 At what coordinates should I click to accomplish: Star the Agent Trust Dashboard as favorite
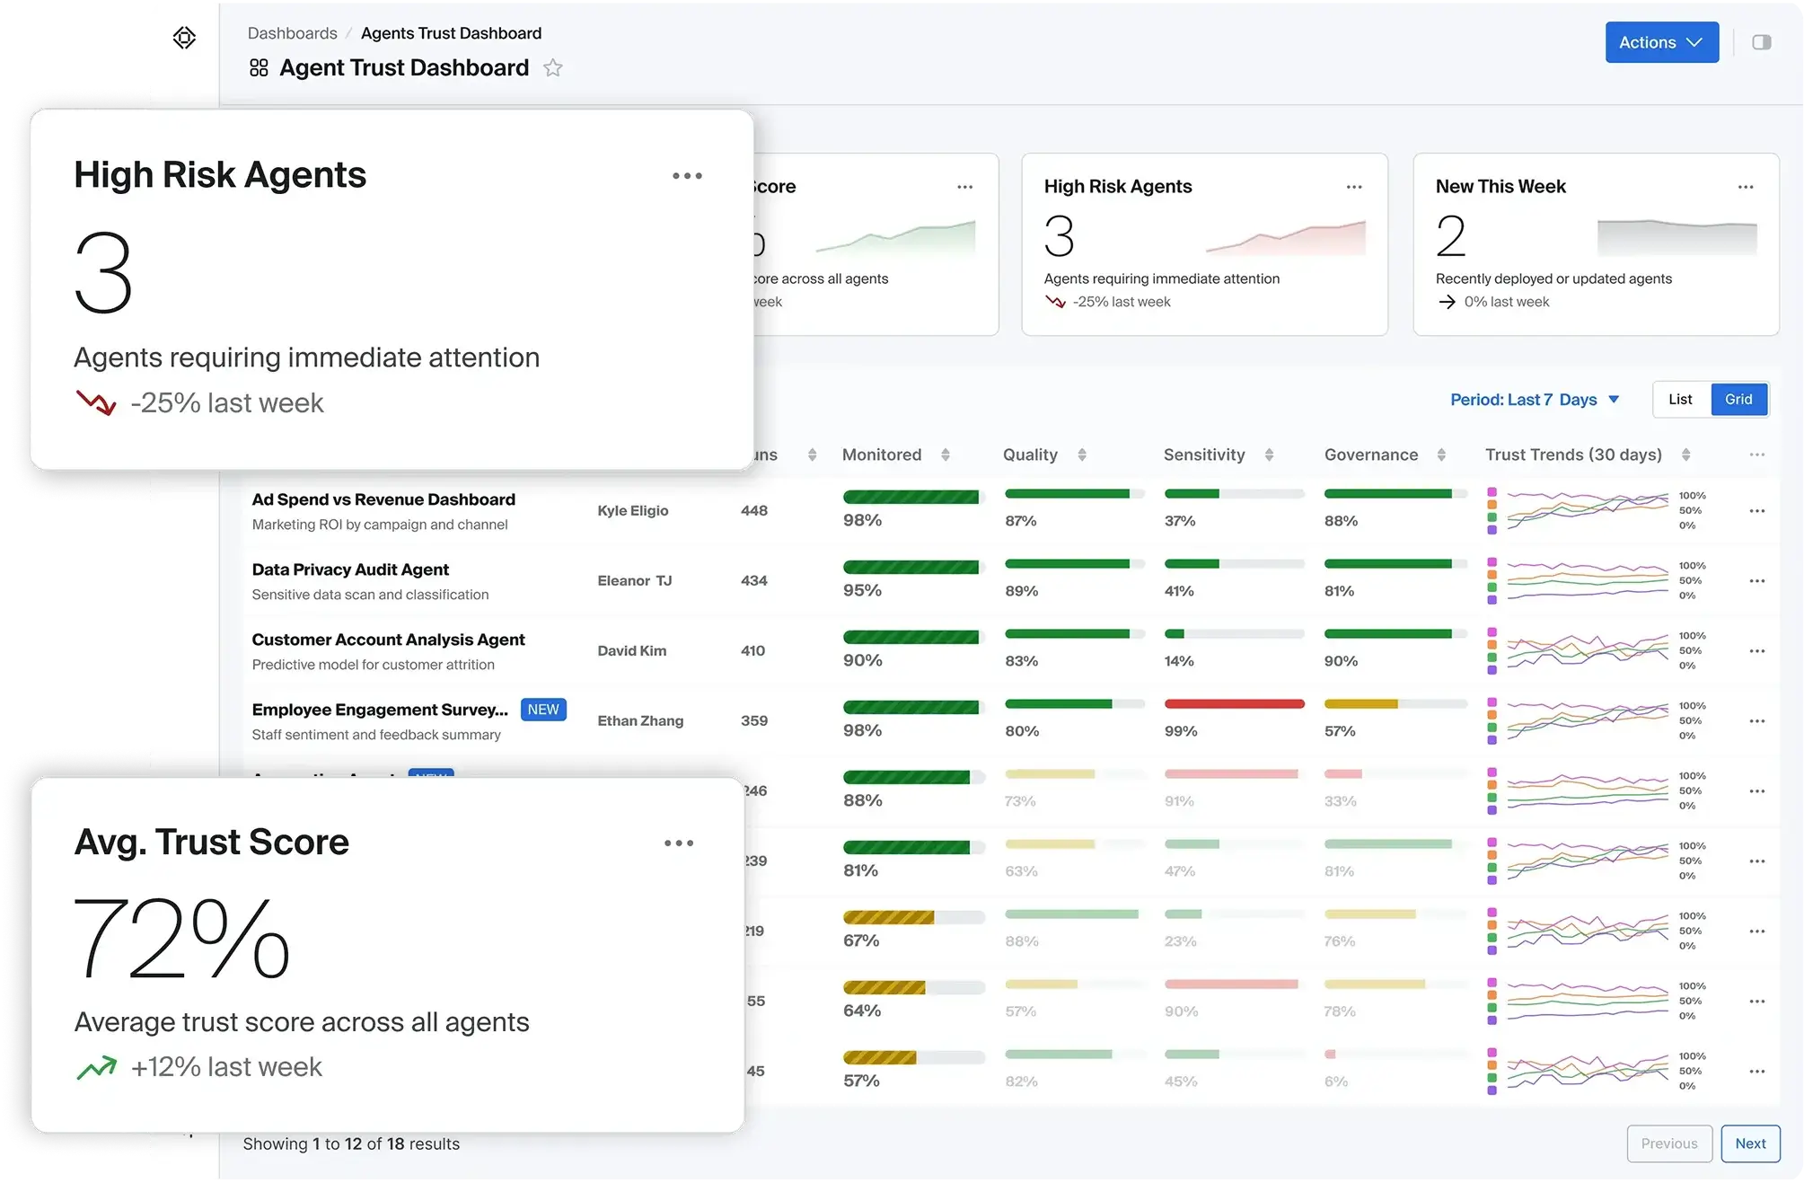pos(553,68)
